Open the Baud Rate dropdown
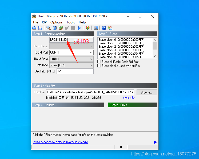The height and width of the screenshot is (159, 199). (91, 59)
